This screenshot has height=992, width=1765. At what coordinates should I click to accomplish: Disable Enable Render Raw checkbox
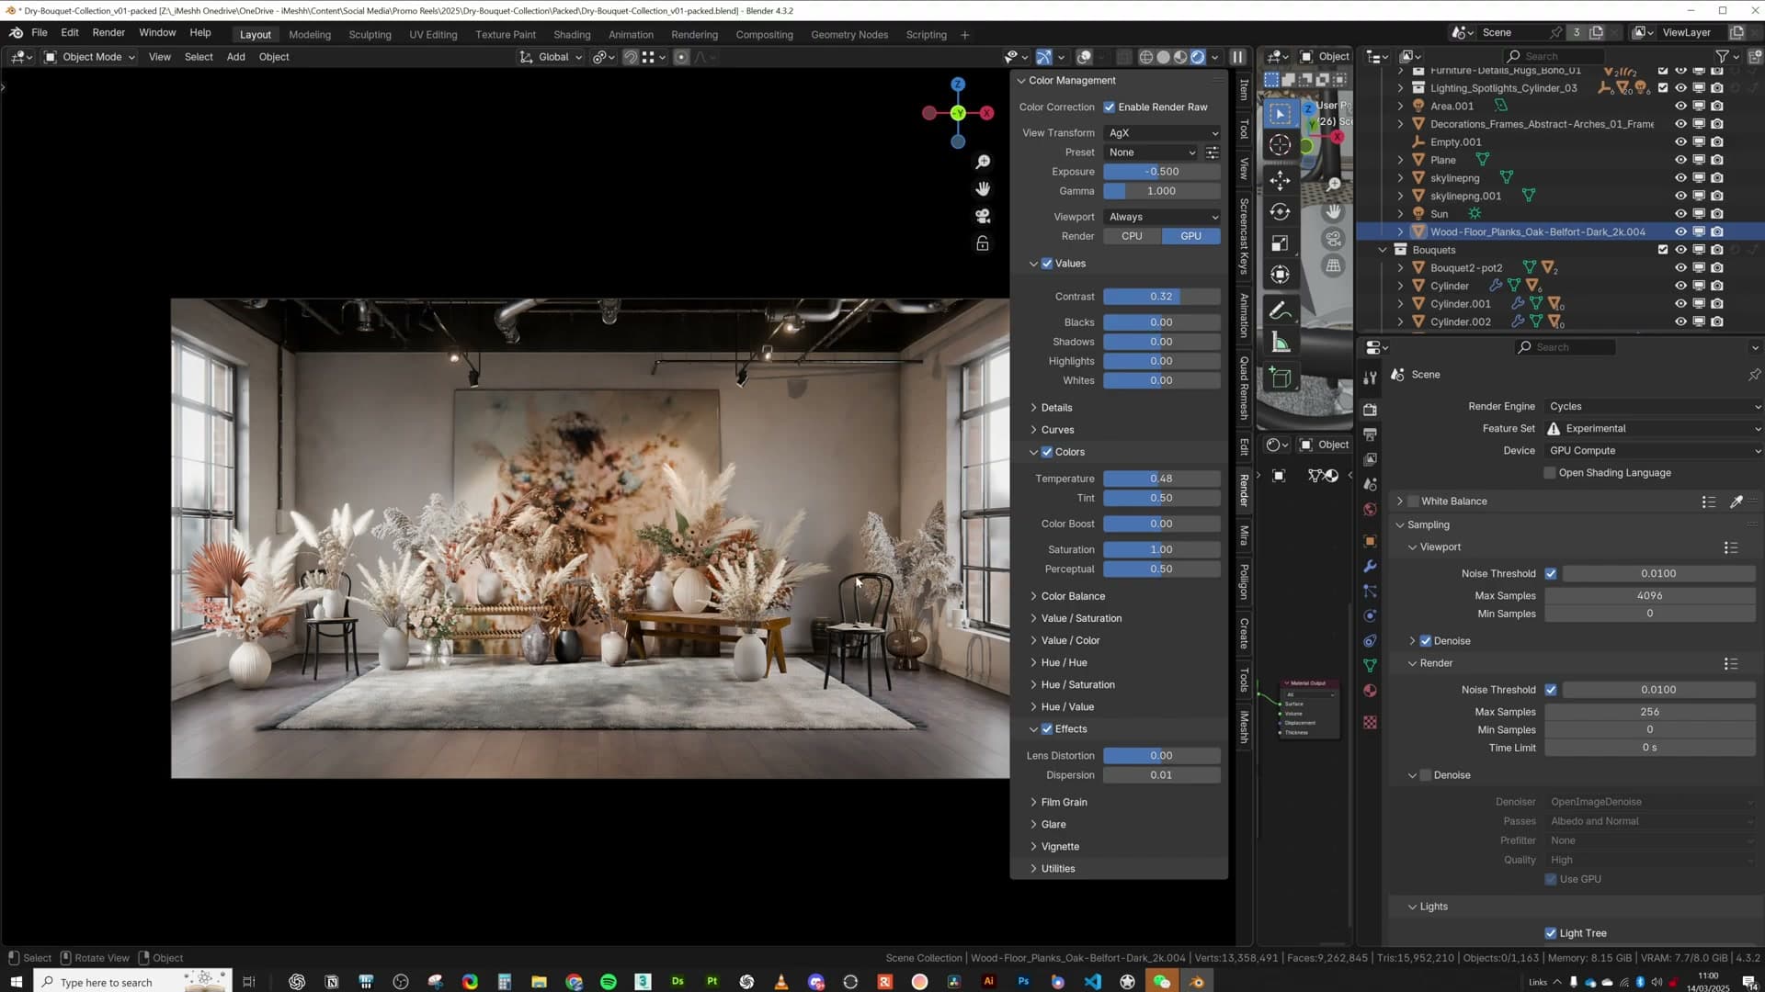(x=1110, y=107)
